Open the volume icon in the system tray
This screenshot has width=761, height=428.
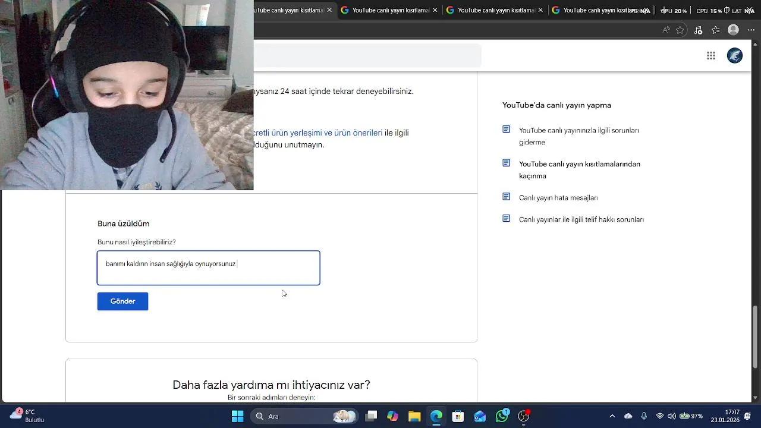click(x=672, y=416)
